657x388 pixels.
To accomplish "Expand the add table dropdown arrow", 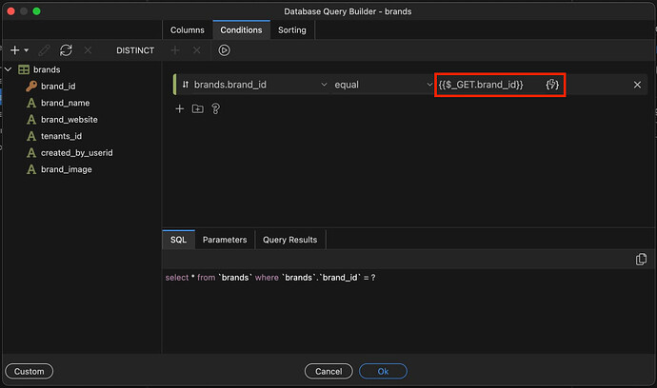I will click(x=27, y=50).
